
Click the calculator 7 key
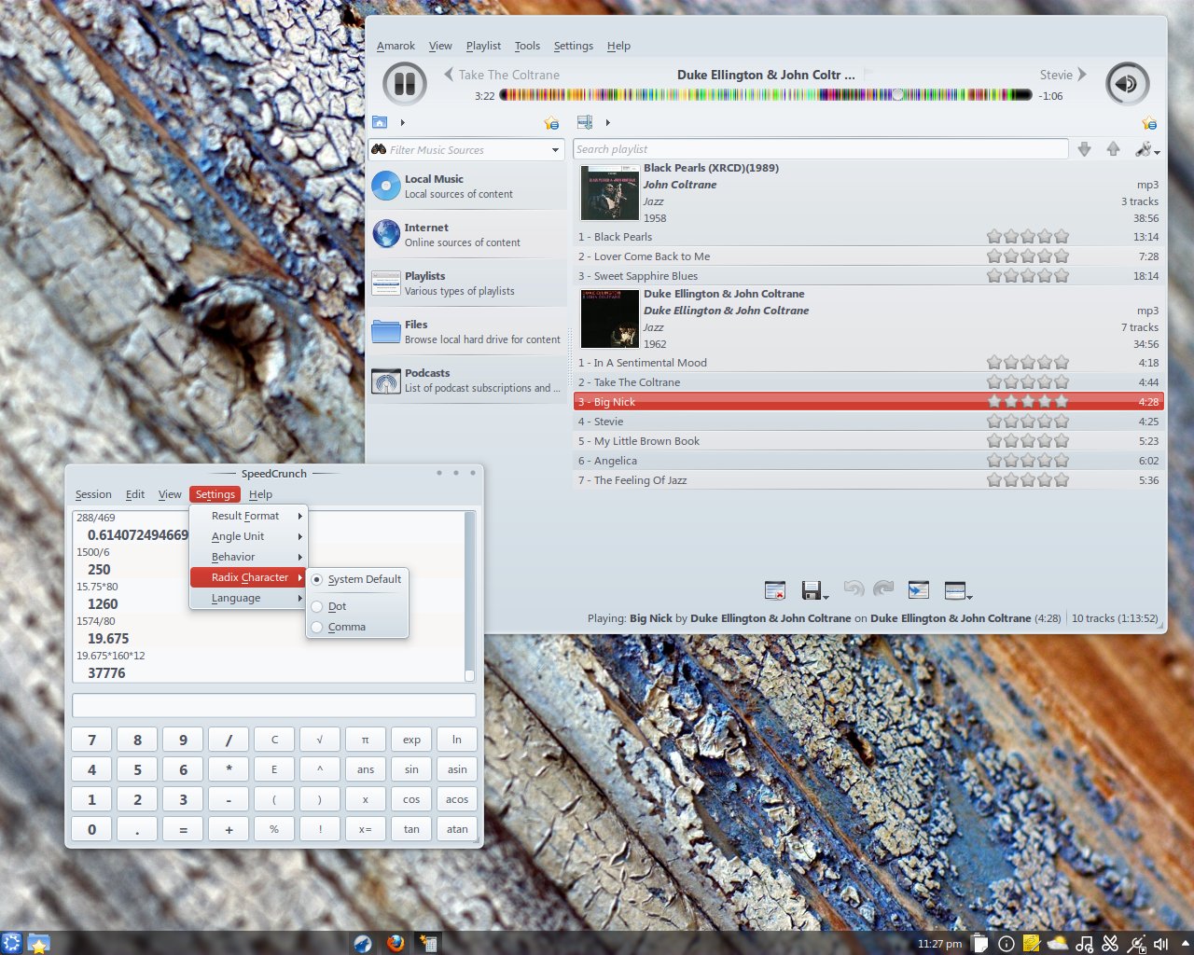(x=91, y=740)
